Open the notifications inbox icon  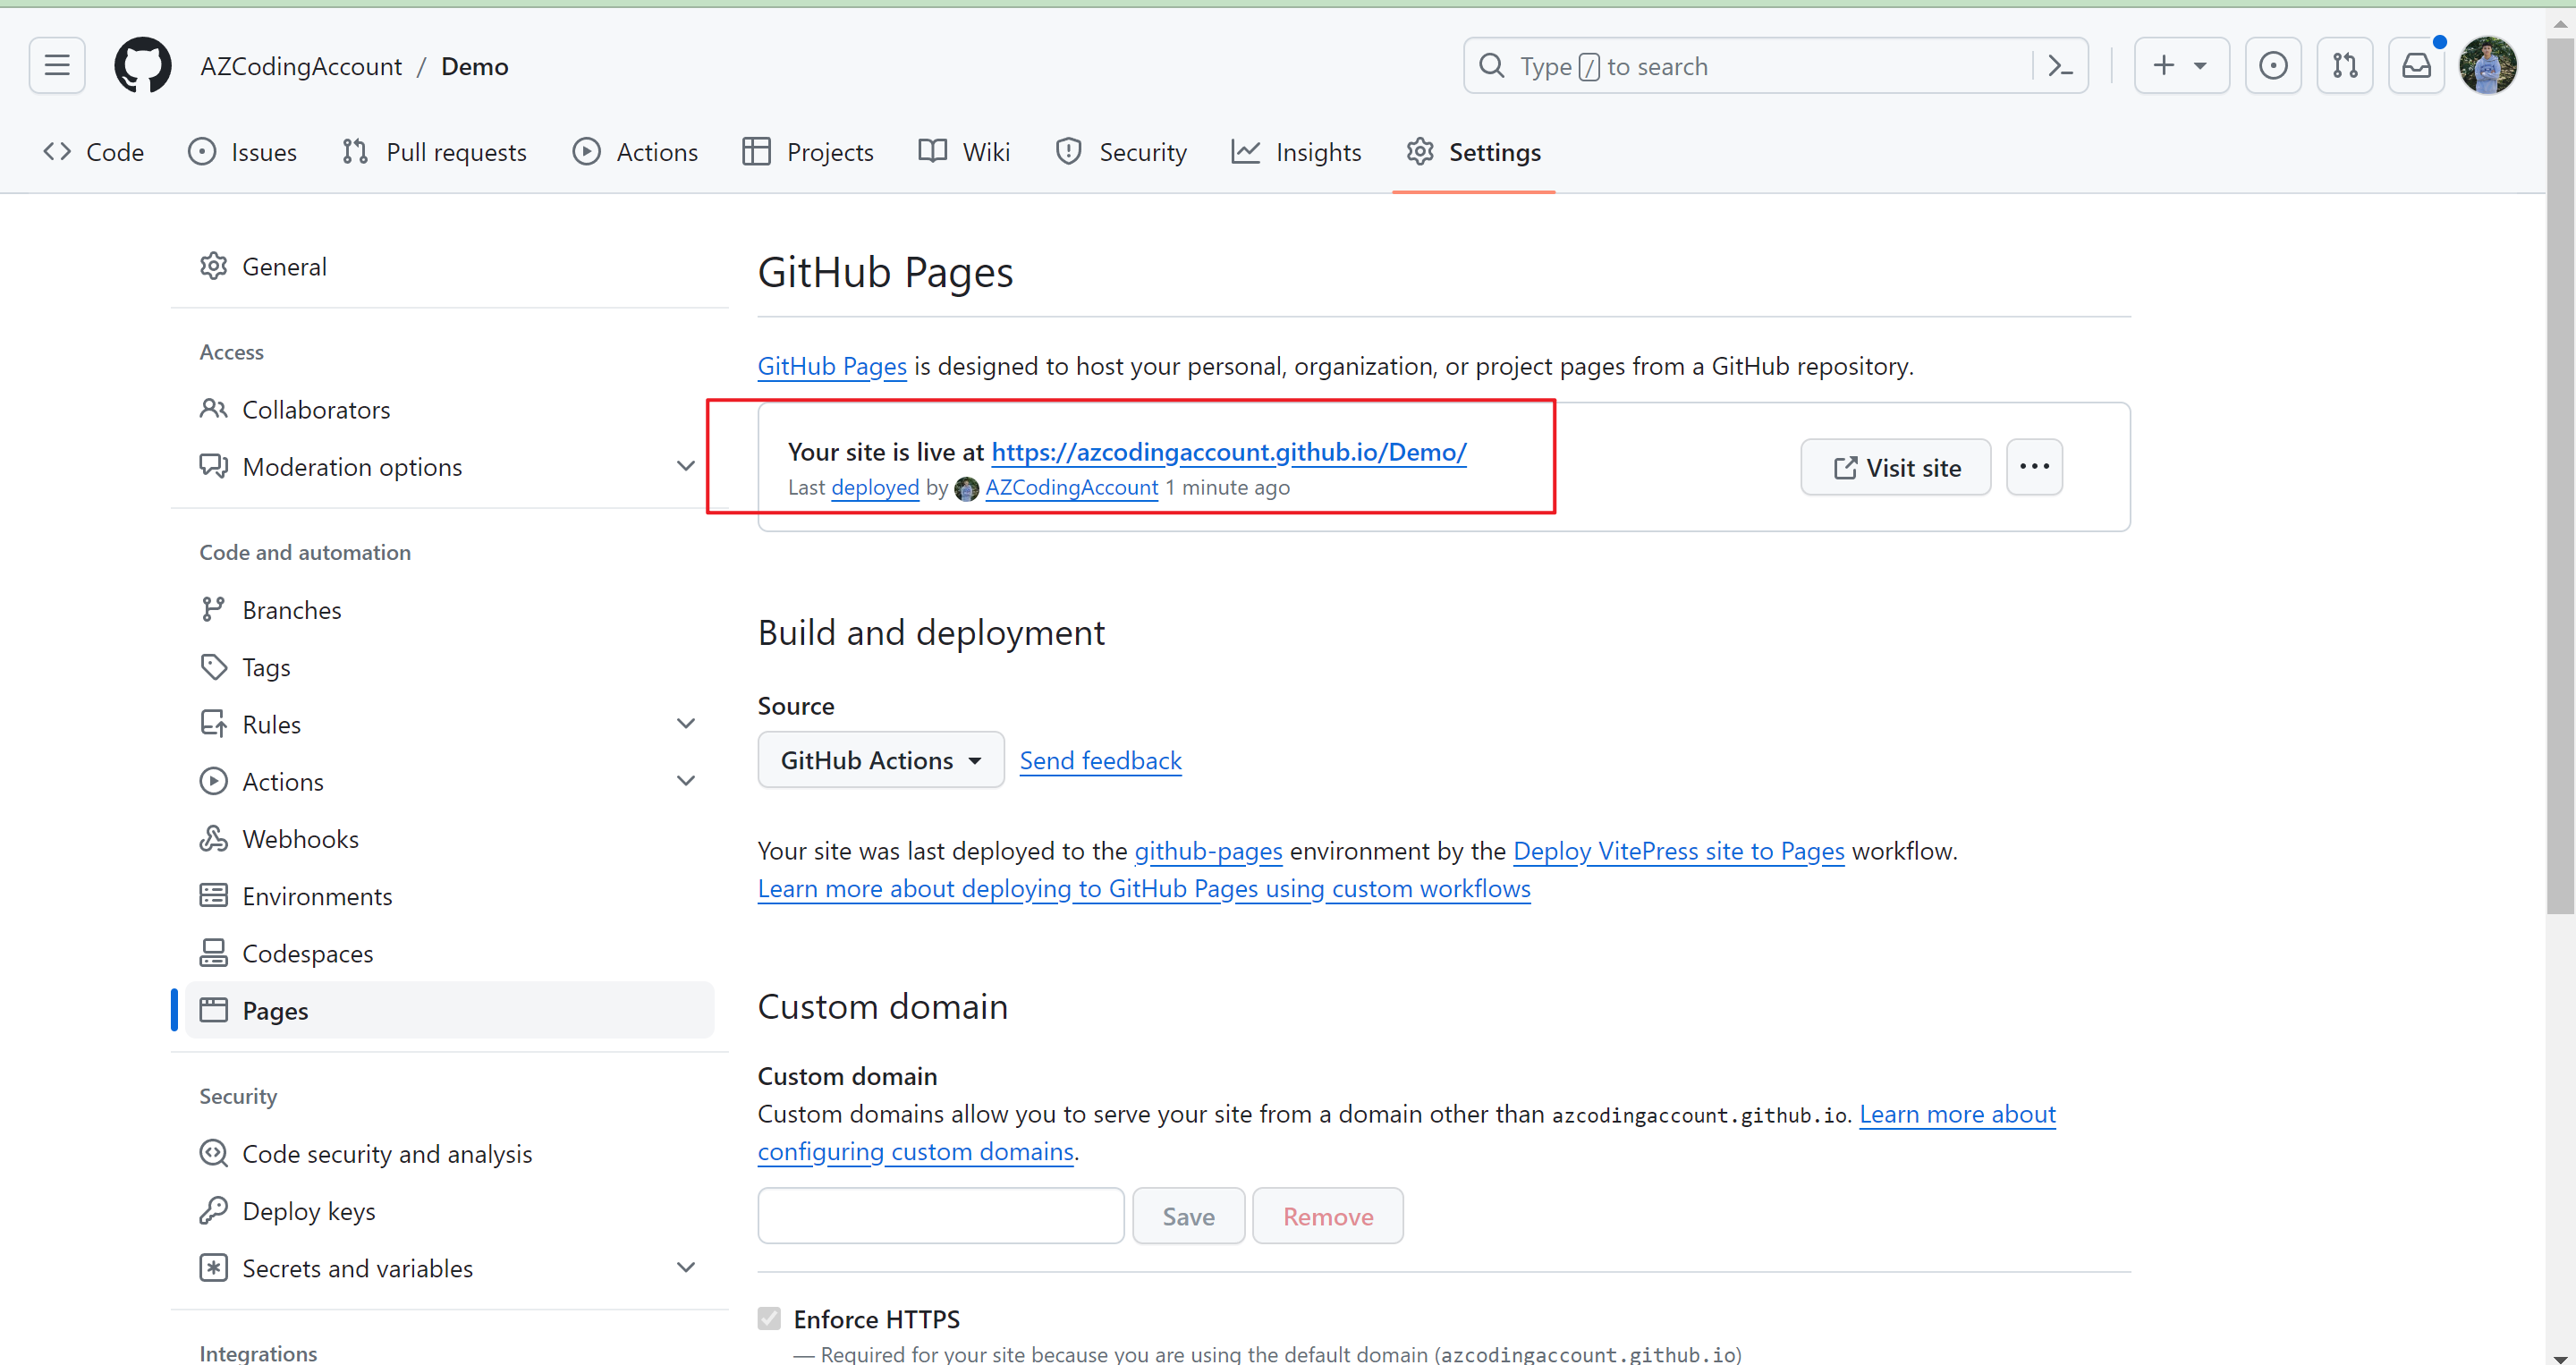pyautogui.click(x=2416, y=66)
